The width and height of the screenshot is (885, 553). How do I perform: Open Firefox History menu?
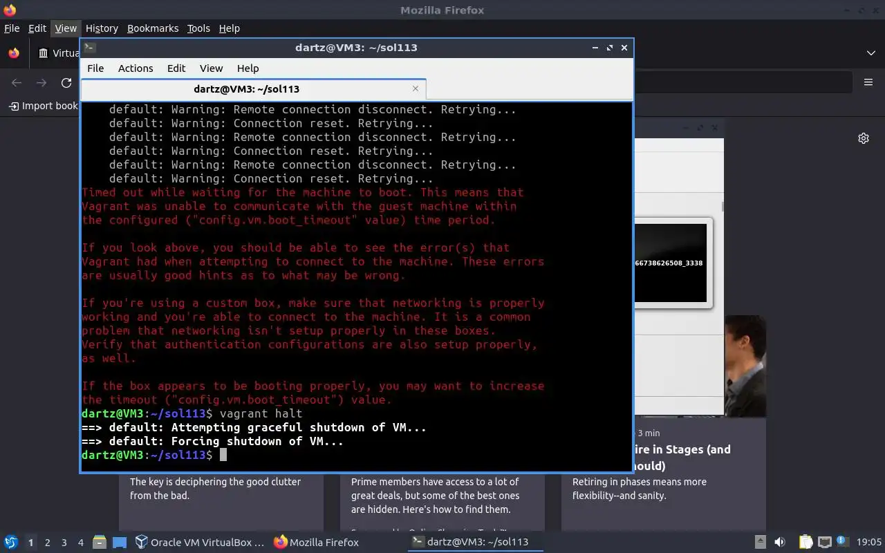(102, 28)
